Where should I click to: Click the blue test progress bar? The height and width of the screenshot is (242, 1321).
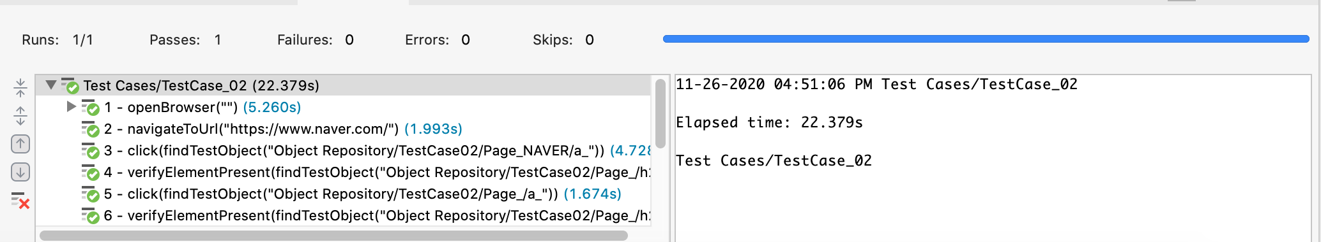click(986, 39)
